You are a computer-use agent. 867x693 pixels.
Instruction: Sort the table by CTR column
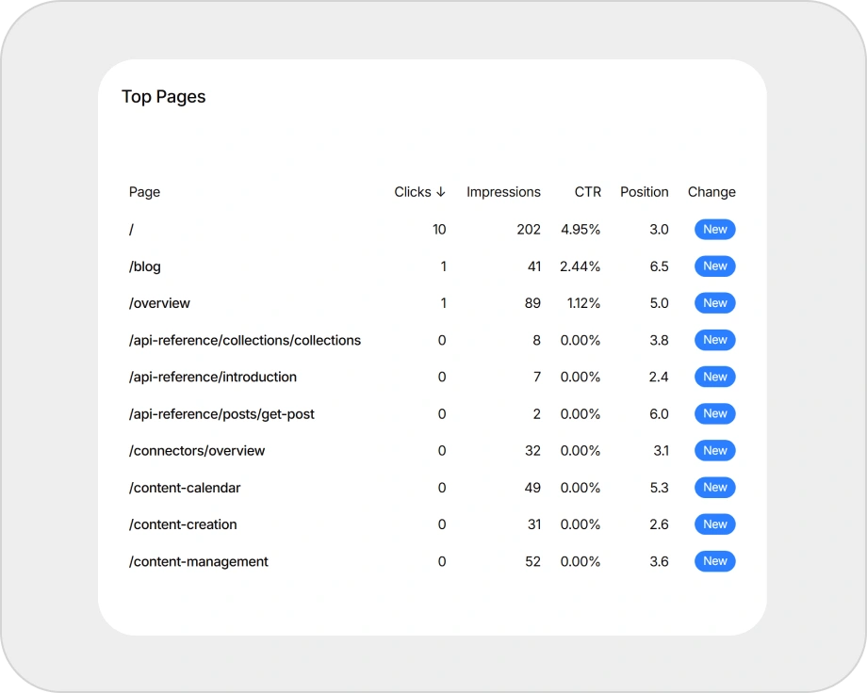coord(587,192)
